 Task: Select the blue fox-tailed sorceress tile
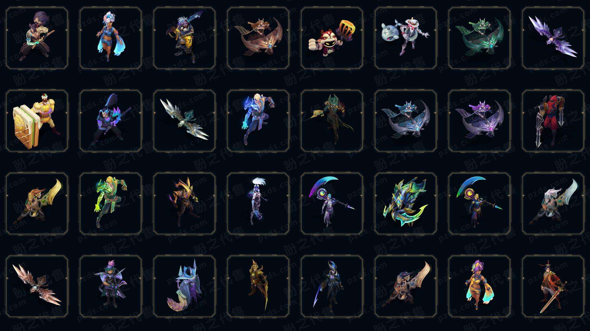184,286
